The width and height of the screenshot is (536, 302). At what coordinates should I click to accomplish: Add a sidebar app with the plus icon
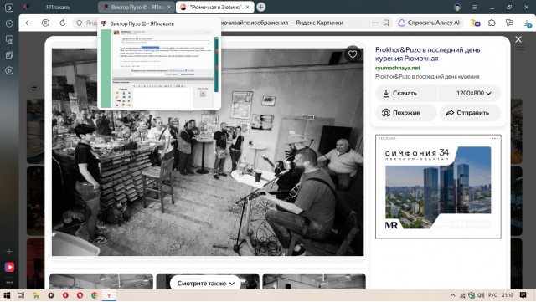click(x=9, y=252)
